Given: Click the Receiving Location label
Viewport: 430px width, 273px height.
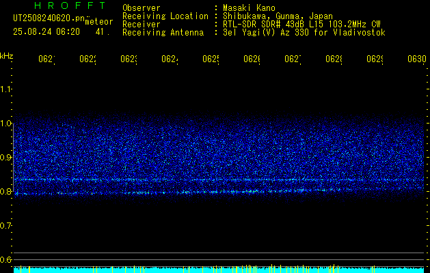Looking at the screenshot, I should (165, 16).
